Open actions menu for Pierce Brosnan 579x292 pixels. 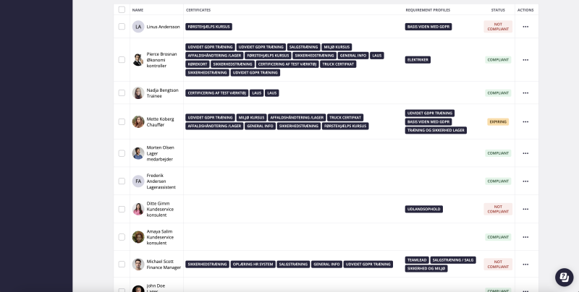coord(525,60)
